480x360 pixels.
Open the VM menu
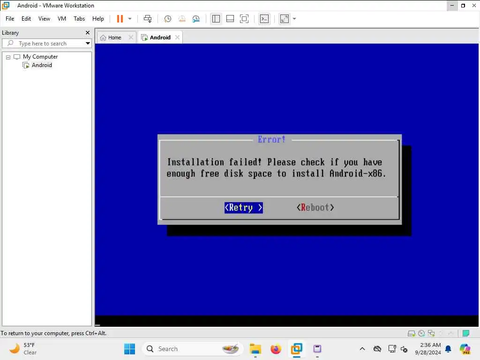pos(62,19)
